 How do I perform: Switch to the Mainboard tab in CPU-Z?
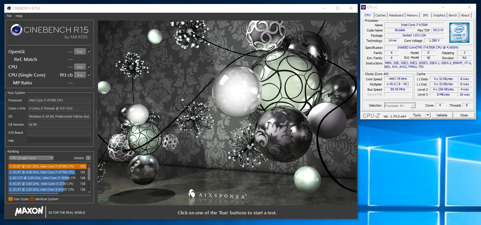click(x=396, y=15)
